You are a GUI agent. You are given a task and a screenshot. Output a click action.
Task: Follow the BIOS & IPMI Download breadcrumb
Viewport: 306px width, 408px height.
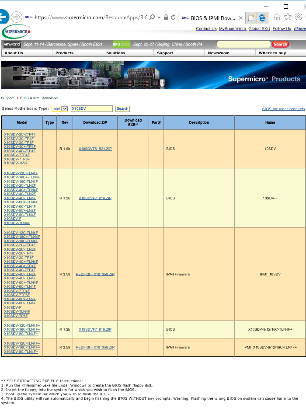point(39,98)
